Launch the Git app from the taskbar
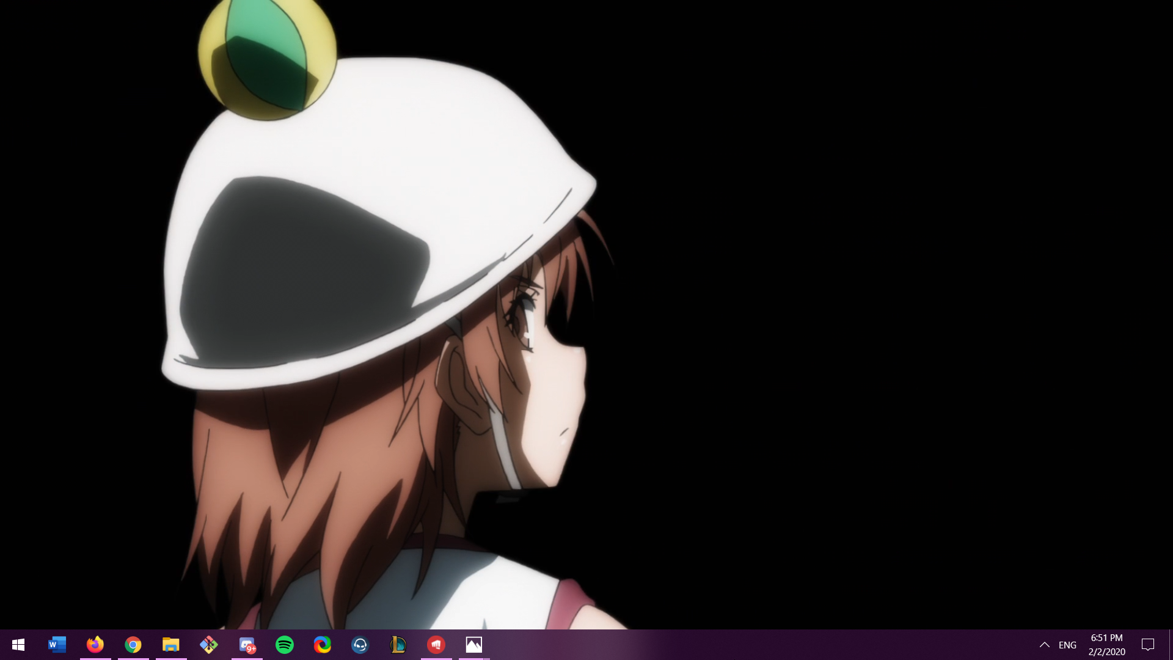 tap(209, 645)
